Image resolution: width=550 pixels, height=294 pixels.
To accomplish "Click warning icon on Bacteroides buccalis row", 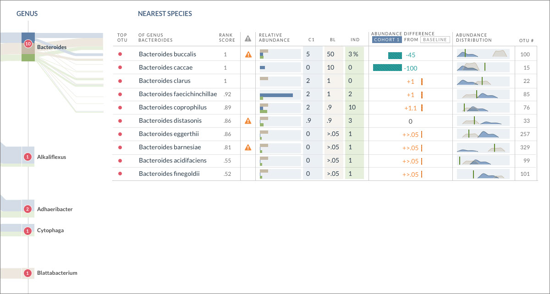I will coord(248,54).
